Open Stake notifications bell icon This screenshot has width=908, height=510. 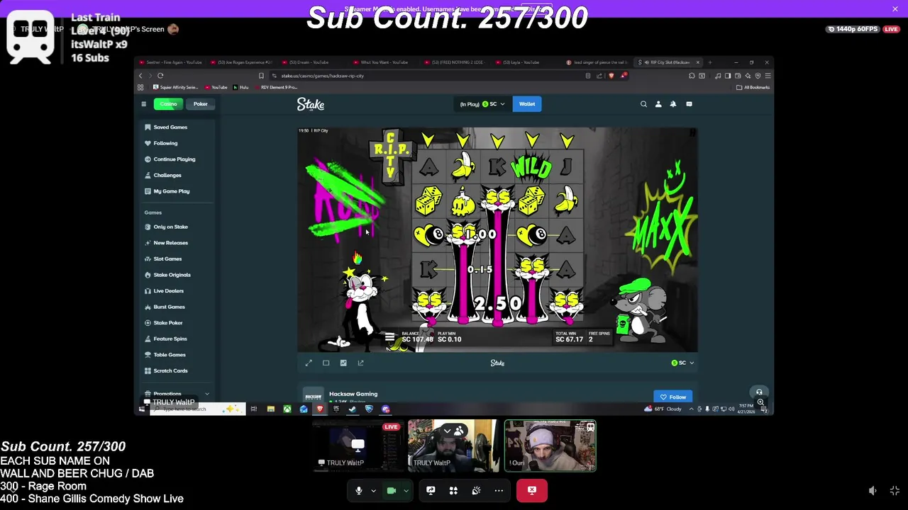(673, 104)
